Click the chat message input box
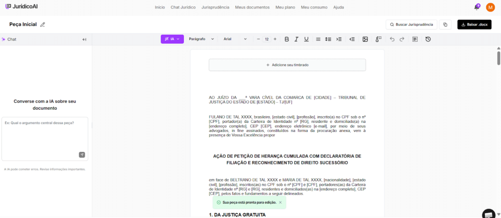The width and height of the screenshot is (501, 218). coord(45,139)
